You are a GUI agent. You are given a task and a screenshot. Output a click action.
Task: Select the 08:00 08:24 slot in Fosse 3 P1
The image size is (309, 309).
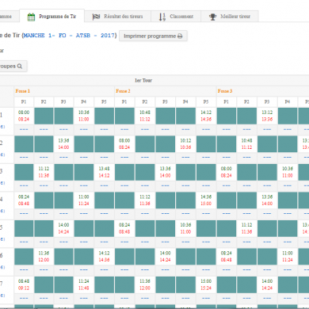tap(227, 172)
